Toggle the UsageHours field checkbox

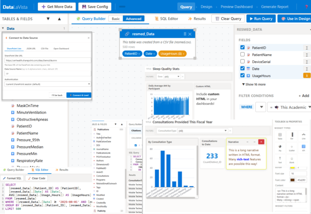[x=242, y=75]
